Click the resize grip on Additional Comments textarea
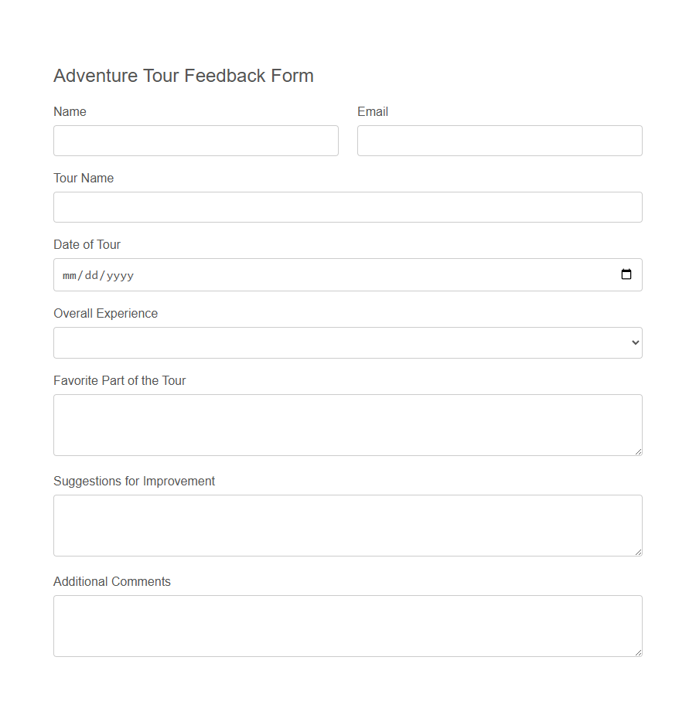The image size is (696, 725). point(639,653)
